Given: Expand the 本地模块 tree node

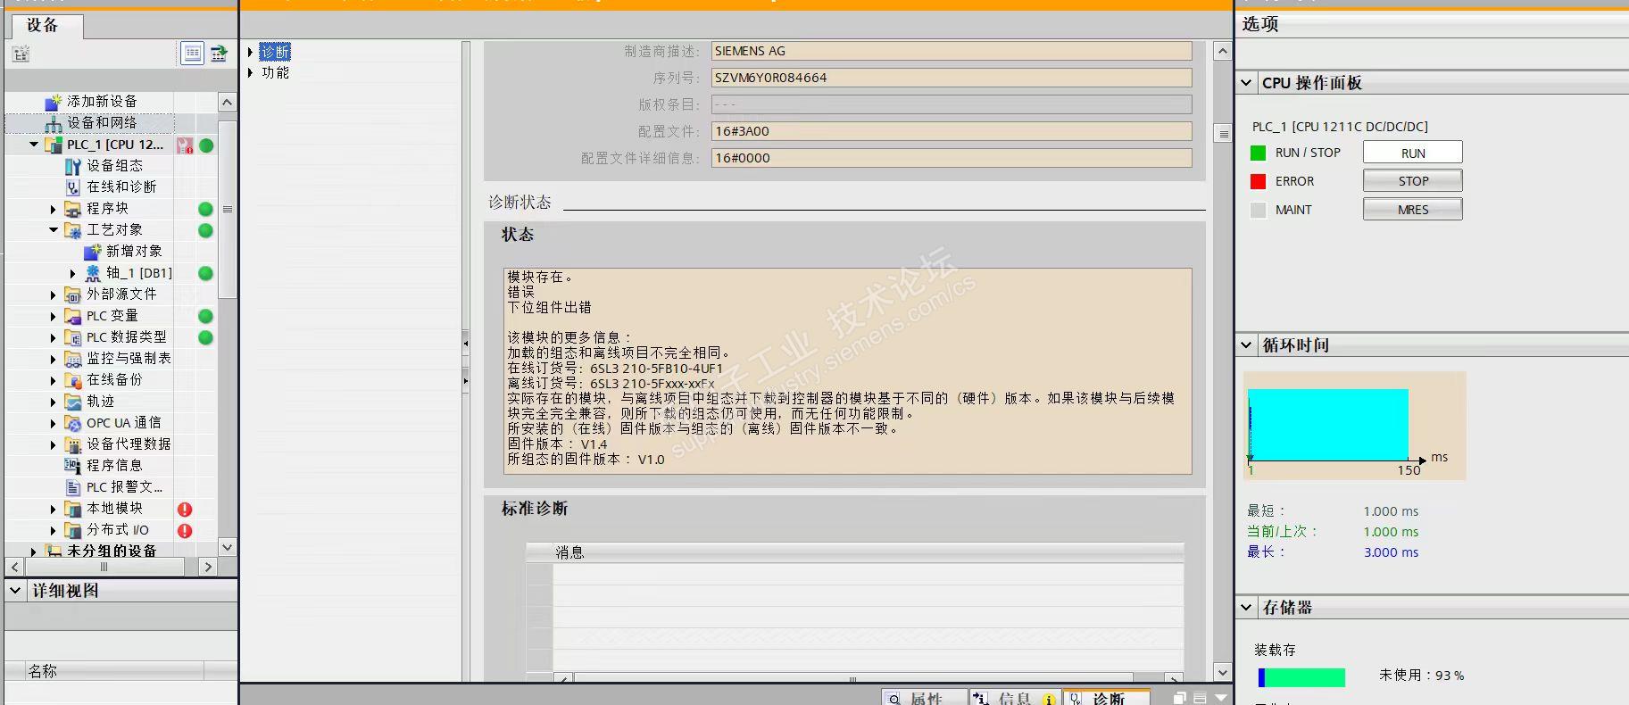Looking at the screenshot, I should (x=53, y=510).
